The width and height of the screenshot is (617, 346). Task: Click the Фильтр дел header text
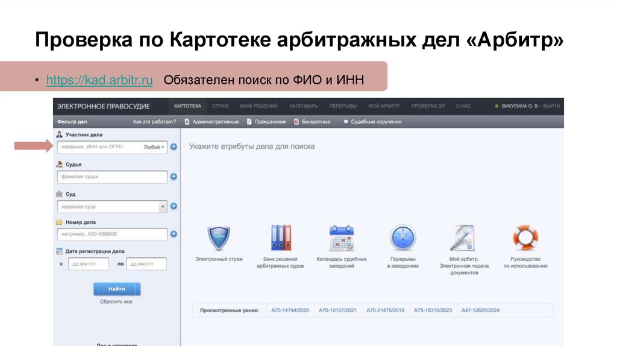pos(72,122)
